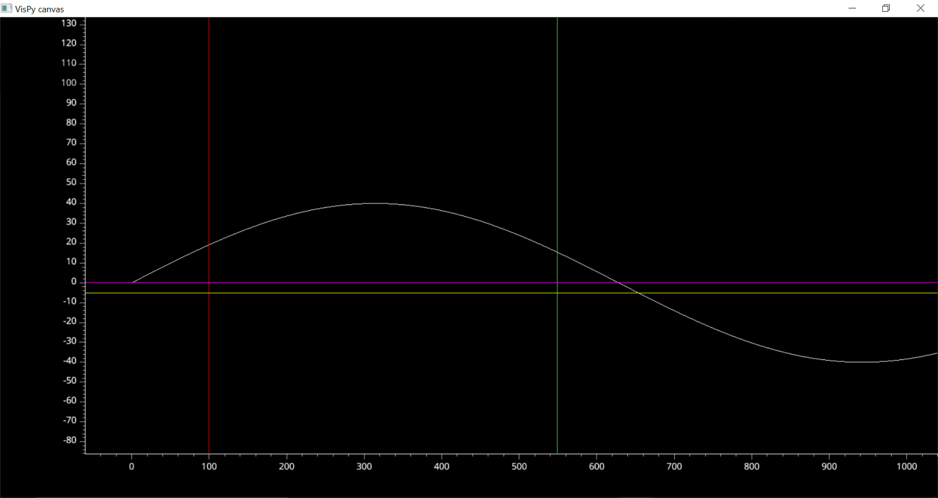Viewport: 938px width, 498px height.
Task: Click the x-axis tick label 600
Action: click(597, 466)
